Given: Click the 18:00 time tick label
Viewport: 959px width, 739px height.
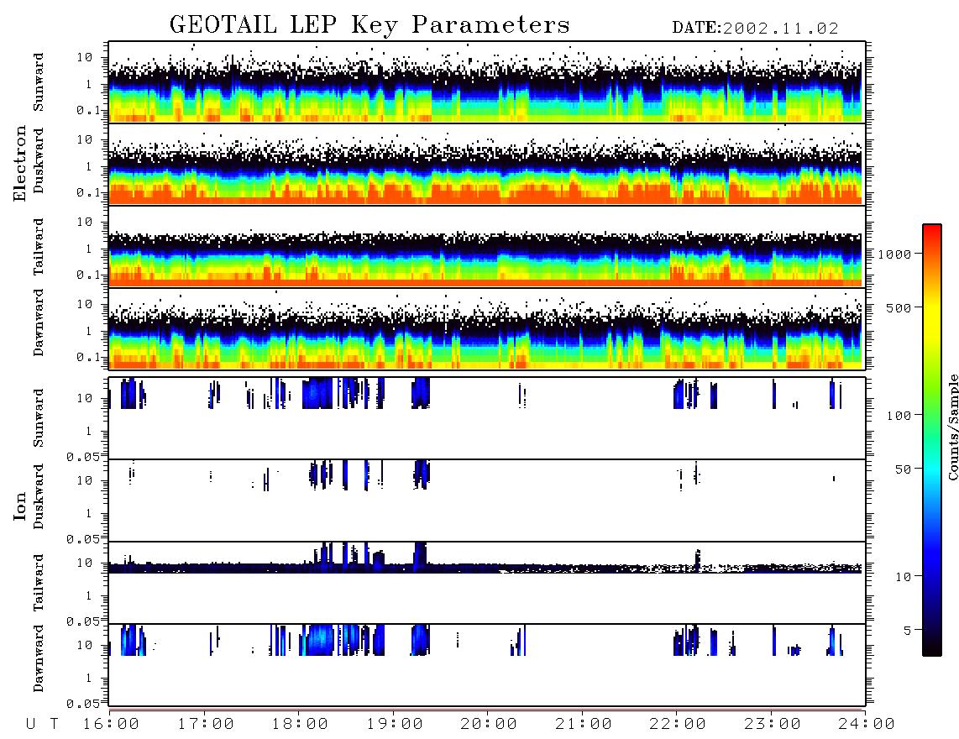Looking at the screenshot, I should (301, 724).
